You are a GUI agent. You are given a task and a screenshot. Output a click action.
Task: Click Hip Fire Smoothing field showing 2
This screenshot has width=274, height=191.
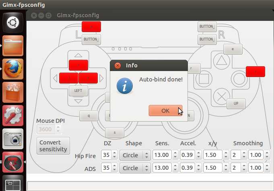tap(236, 155)
